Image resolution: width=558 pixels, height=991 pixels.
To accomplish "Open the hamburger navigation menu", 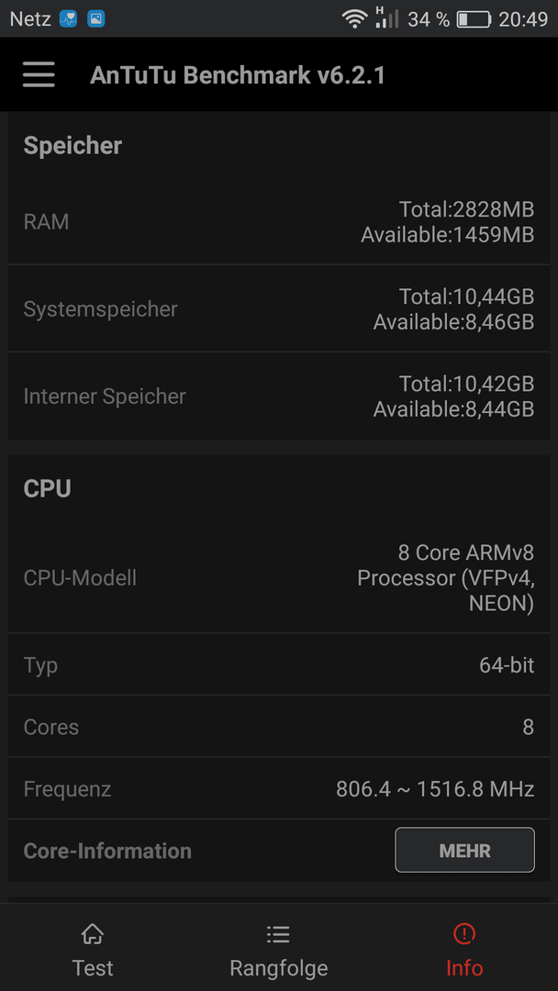I will tap(39, 74).
